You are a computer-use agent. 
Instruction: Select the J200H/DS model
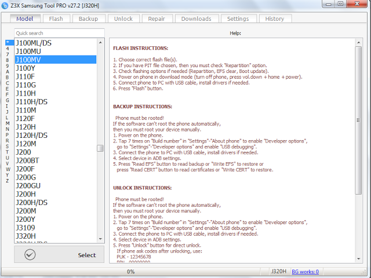click(56, 202)
